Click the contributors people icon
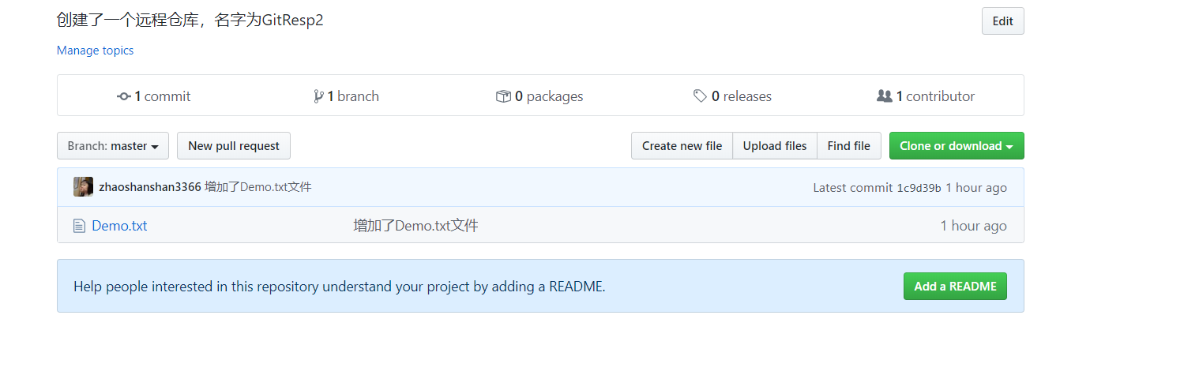Viewport: 1199px width, 375px height. (885, 96)
